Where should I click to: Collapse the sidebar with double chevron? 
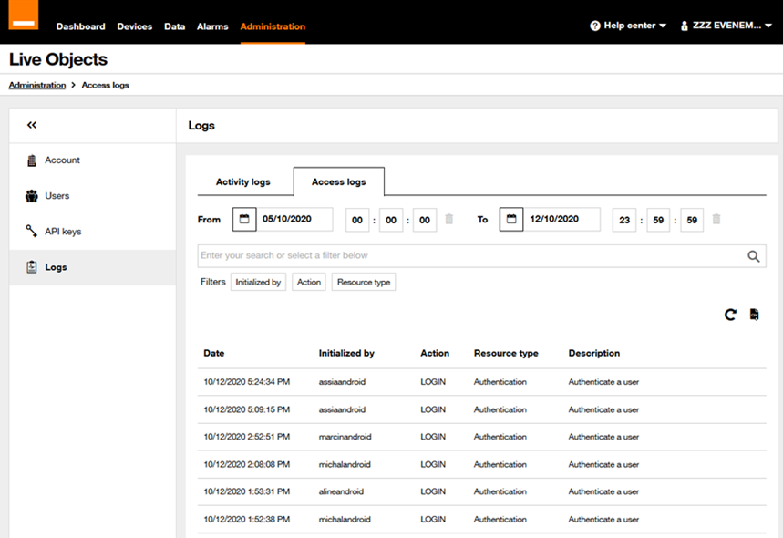click(x=32, y=125)
